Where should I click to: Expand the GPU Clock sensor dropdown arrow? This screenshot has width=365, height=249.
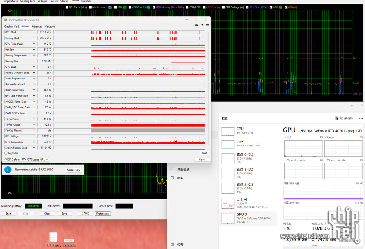[x=34, y=32]
